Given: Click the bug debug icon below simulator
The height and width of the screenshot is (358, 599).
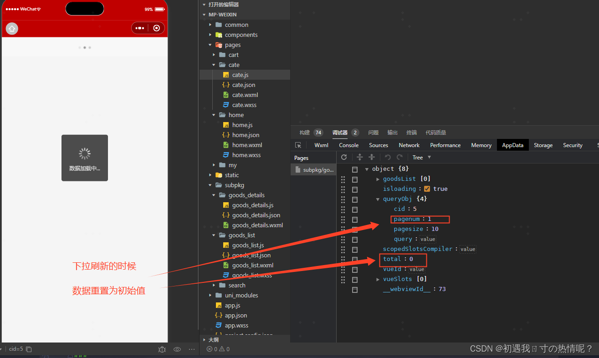Looking at the screenshot, I should pos(162,349).
